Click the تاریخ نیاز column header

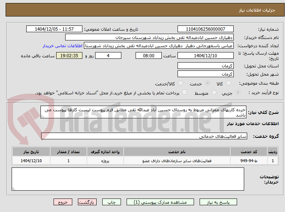pos(31,152)
